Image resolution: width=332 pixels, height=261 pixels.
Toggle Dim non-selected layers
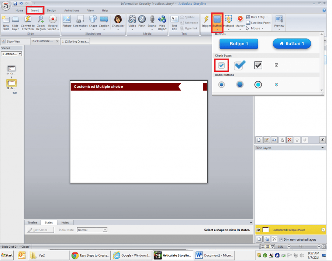point(281,239)
